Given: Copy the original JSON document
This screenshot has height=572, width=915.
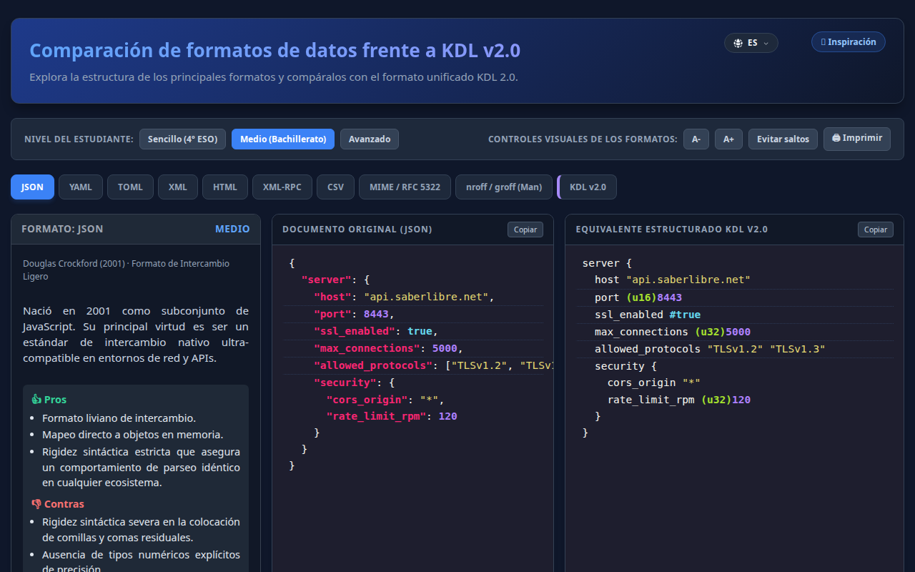Looking at the screenshot, I should click(x=525, y=230).
